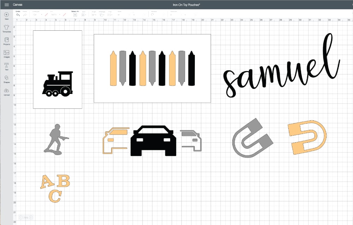Click the New project icon
Image resolution: width=353 pixels, height=225 pixels.
tap(6, 14)
